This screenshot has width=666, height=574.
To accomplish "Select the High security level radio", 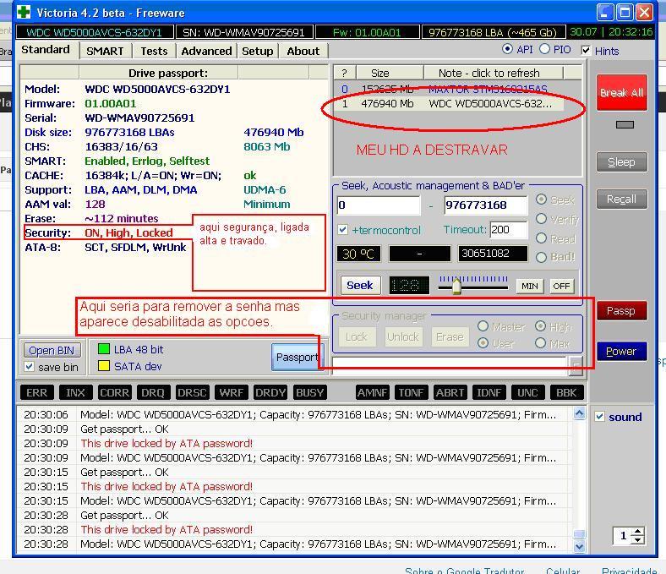I will pyautogui.click(x=540, y=326).
